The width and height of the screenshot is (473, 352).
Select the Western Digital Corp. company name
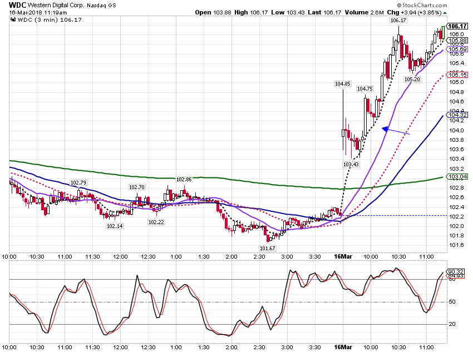click(56, 5)
